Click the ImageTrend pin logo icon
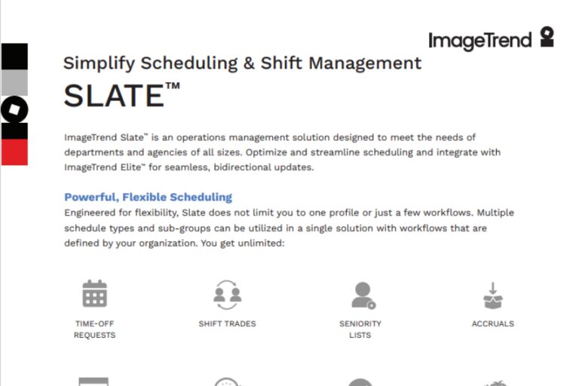The width and height of the screenshot is (579, 386). (547, 38)
